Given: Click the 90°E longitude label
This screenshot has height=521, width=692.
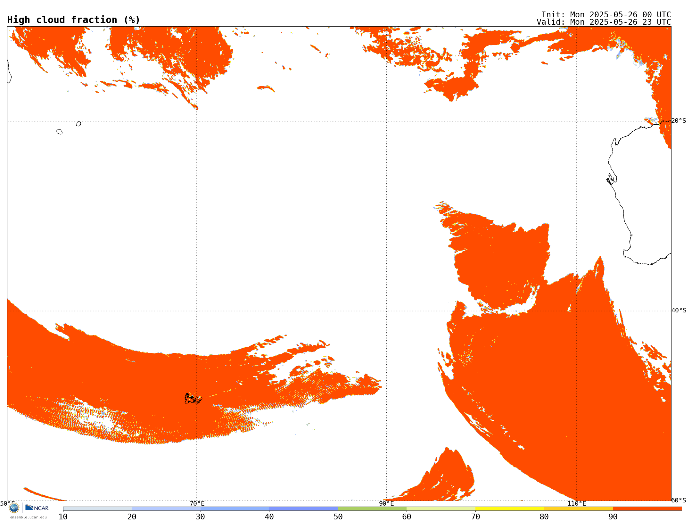Looking at the screenshot, I should [x=386, y=504].
